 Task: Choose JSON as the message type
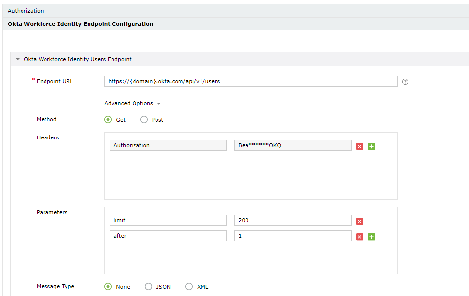(x=149, y=287)
